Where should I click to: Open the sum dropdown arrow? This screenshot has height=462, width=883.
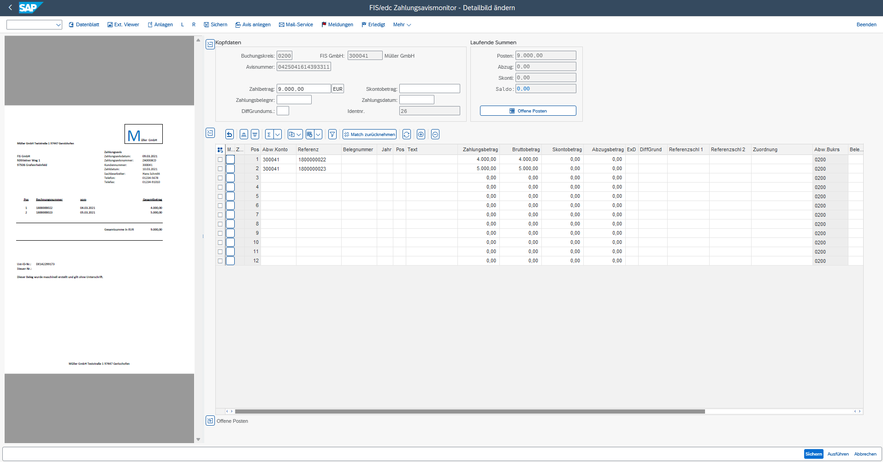(278, 134)
